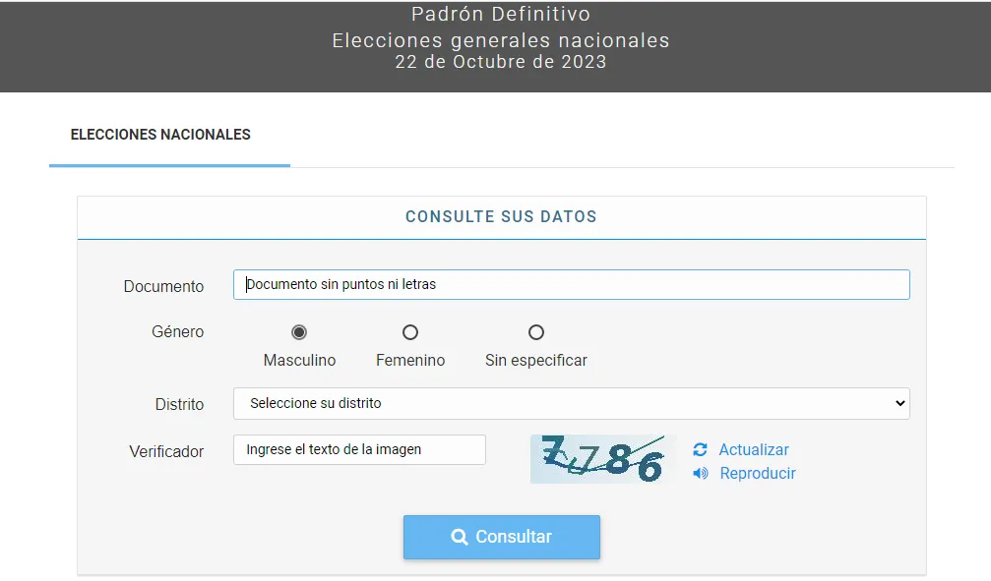Click into the Verificador text field
This screenshot has width=991, height=581.
click(x=359, y=449)
